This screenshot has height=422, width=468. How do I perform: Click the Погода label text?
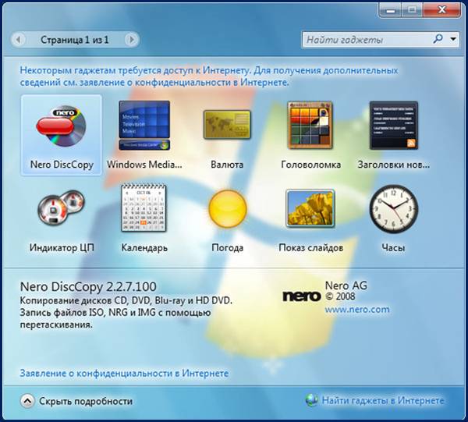228,248
